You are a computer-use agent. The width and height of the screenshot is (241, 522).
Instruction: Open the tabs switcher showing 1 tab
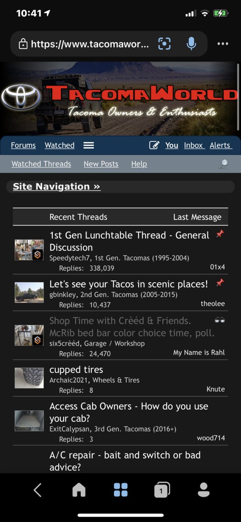point(162,490)
